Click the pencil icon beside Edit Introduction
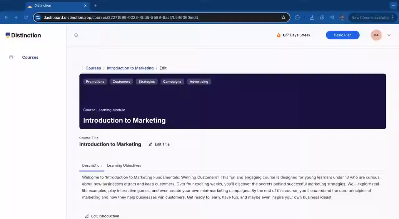Image resolution: width=399 pixels, height=219 pixels. [87, 216]
